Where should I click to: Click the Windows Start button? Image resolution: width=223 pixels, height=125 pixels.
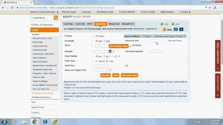(x=4, y=122)
